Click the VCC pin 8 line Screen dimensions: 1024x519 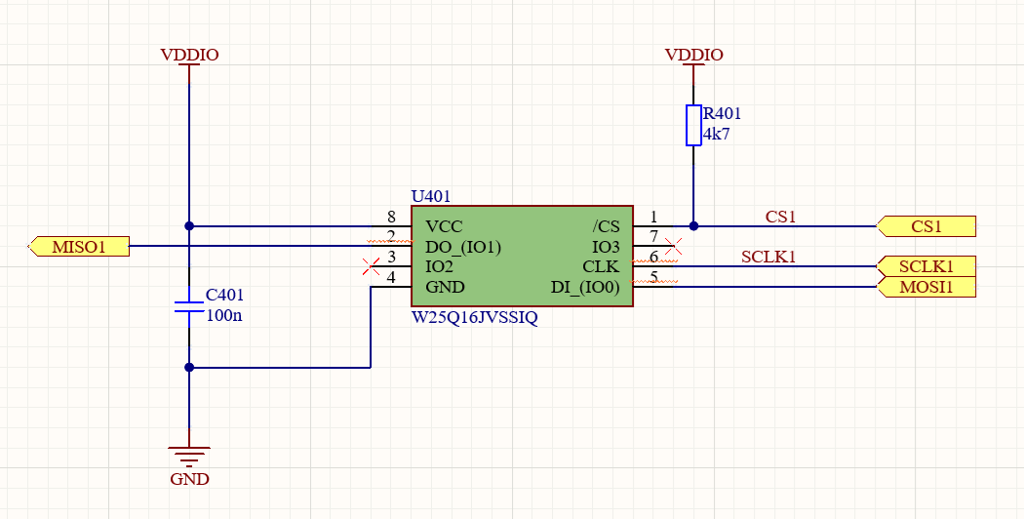[391, 226]
